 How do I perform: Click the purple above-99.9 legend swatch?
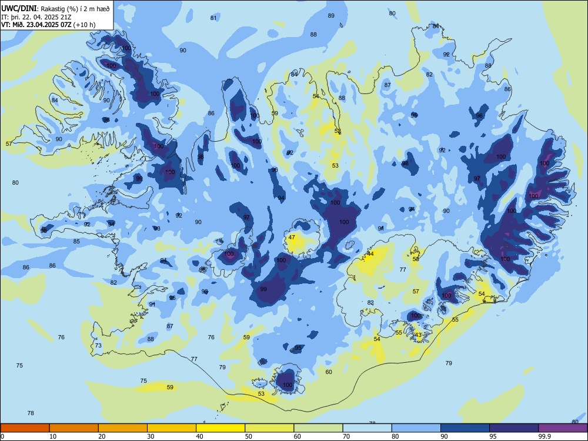click(563, 428)
